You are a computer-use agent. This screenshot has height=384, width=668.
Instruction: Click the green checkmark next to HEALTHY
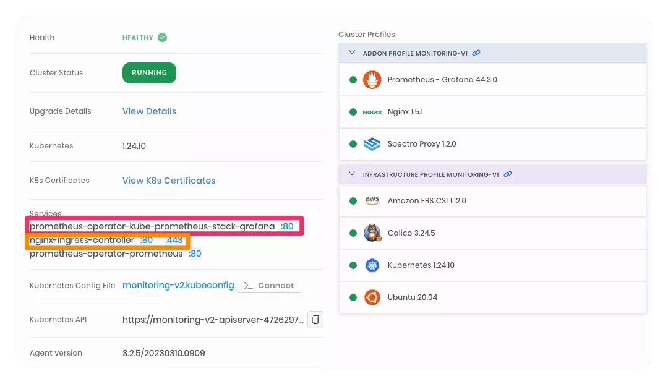coord(161,37)
